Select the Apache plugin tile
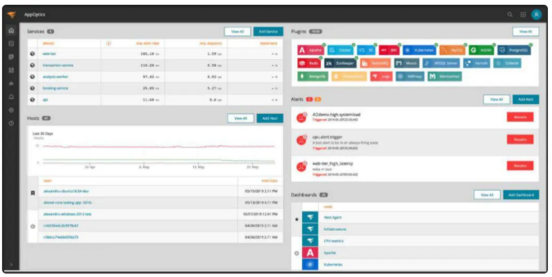Image resolution: width=552 pixels, height=277 pixels. 311,50
